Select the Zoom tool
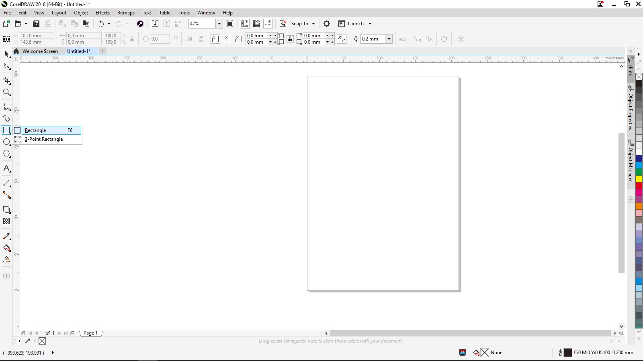This screenshot has width=643, height=361. [x=6, y=93]
